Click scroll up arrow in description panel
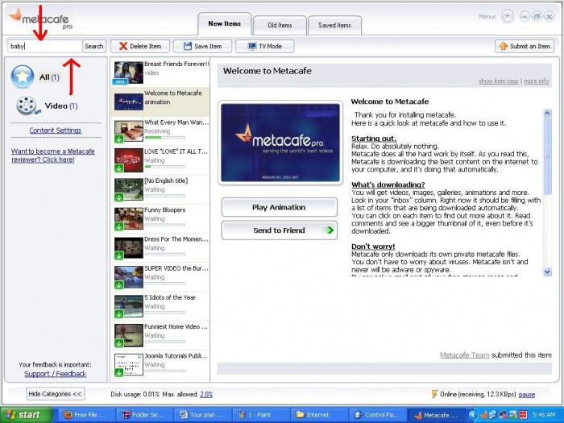Screen dimensions: 564x423 coord(547,114)
